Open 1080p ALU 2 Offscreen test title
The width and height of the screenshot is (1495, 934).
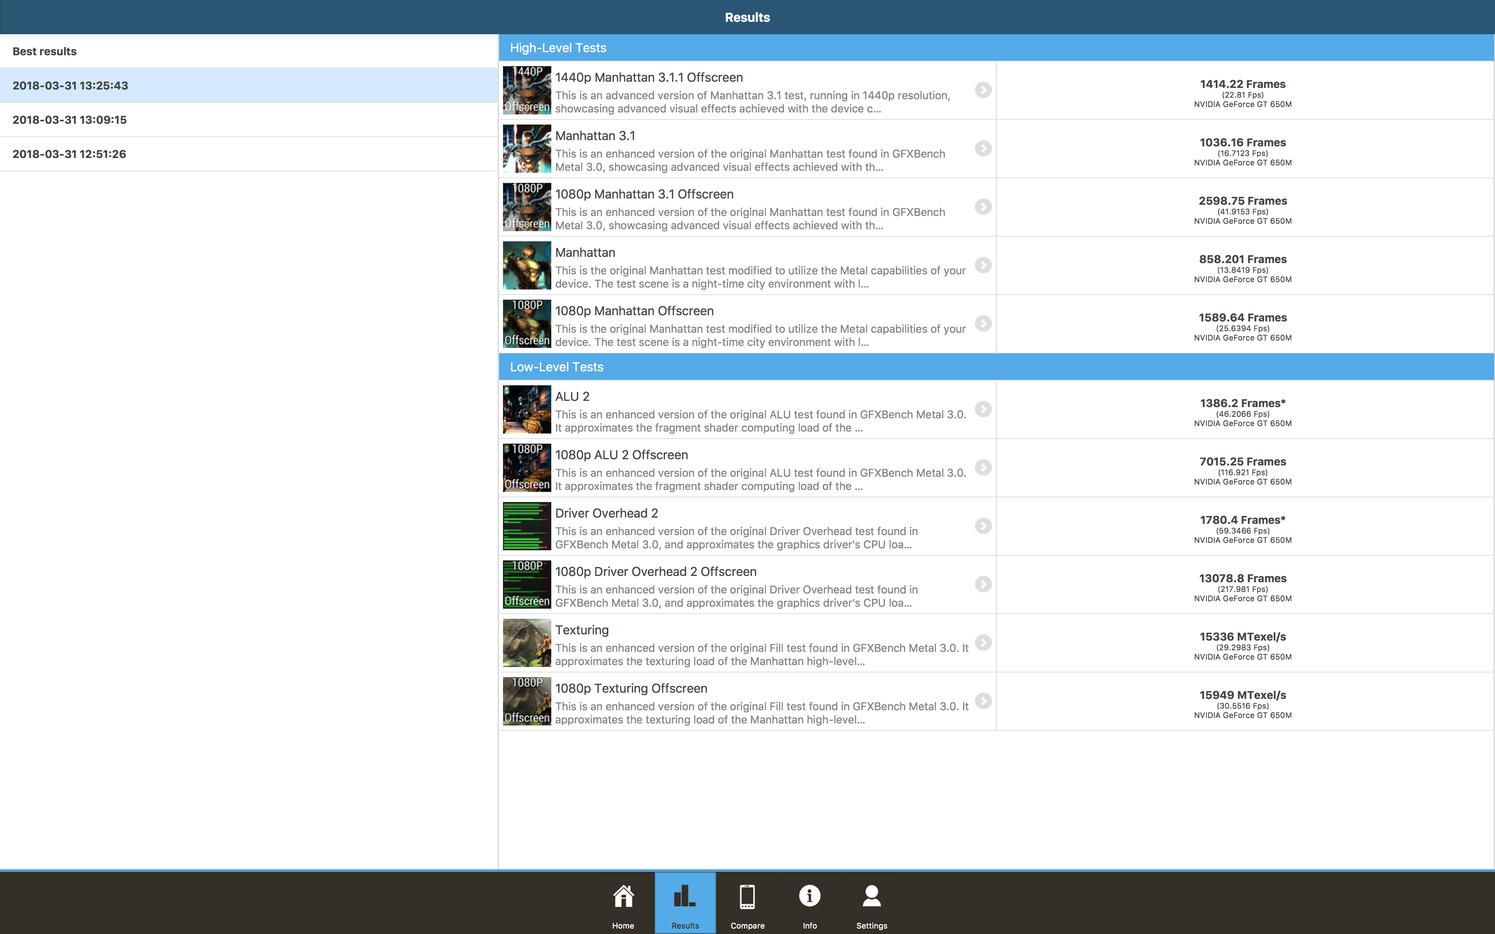[x=621, y=455]
